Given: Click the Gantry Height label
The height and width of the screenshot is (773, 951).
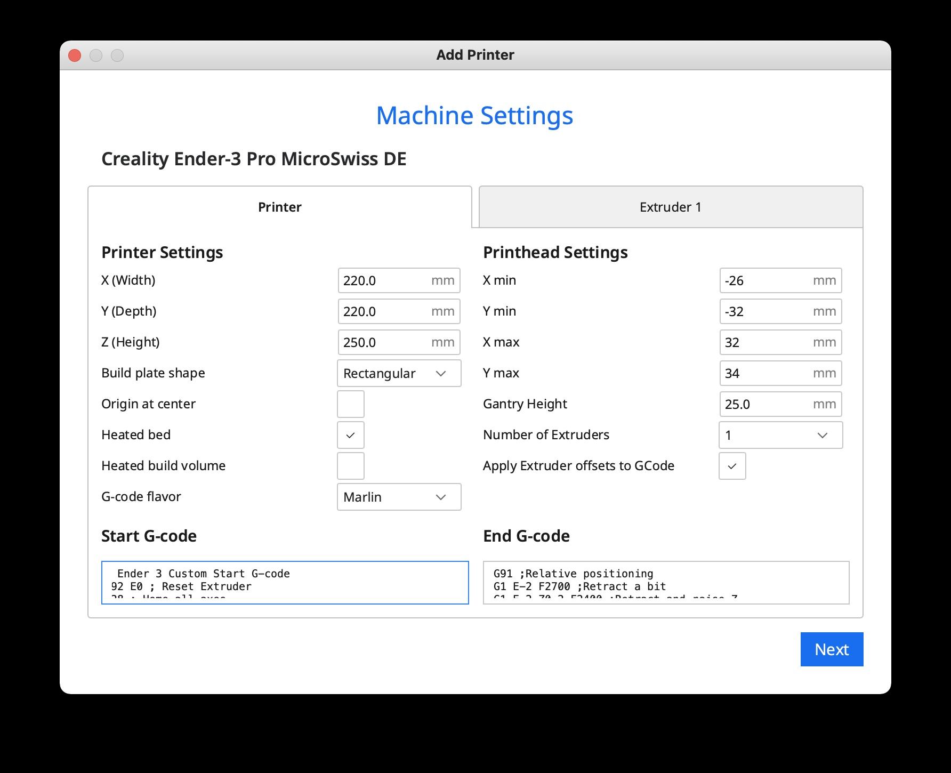Looking at the screenshot, I should click(525, 404).
